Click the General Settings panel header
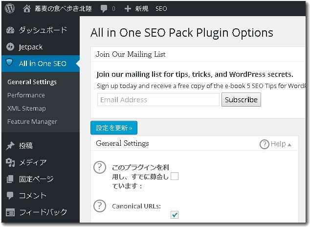Screen dimensions: 310x227 [122, 143]
